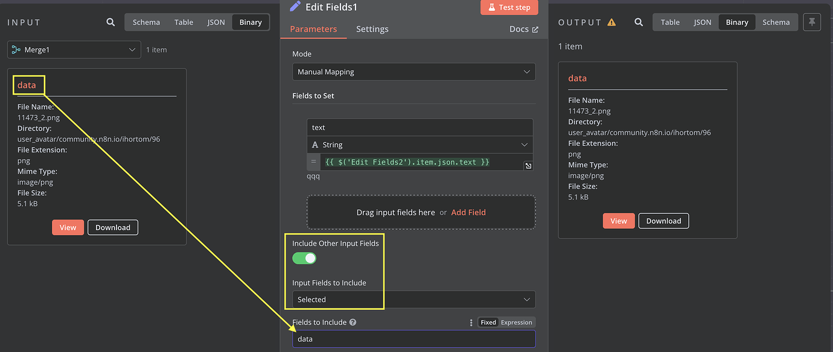Open the Mode dropdown showing Manual Mapping
Viewport: 833px width, 352px height.
(x=413, y=71)
